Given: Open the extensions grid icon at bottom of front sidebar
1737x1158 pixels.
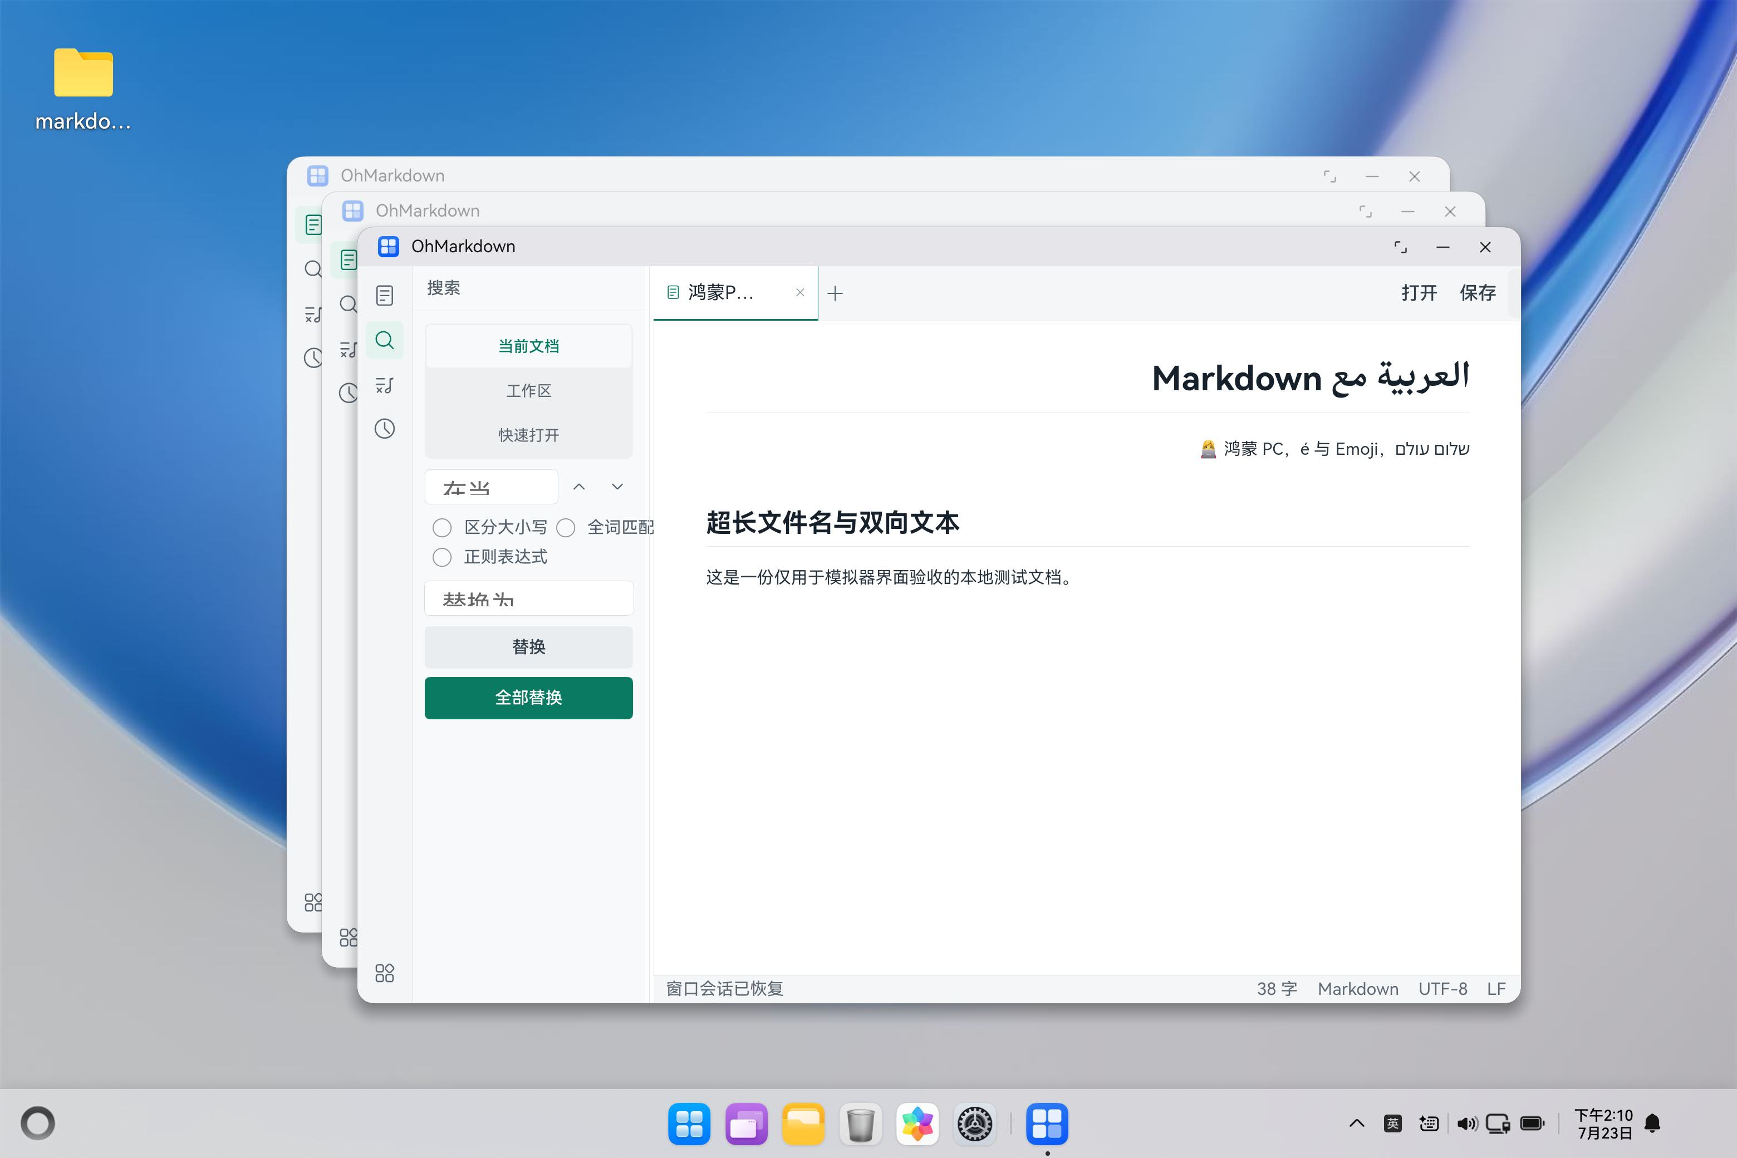Looking at the screenshot, I should click(385, 973).
